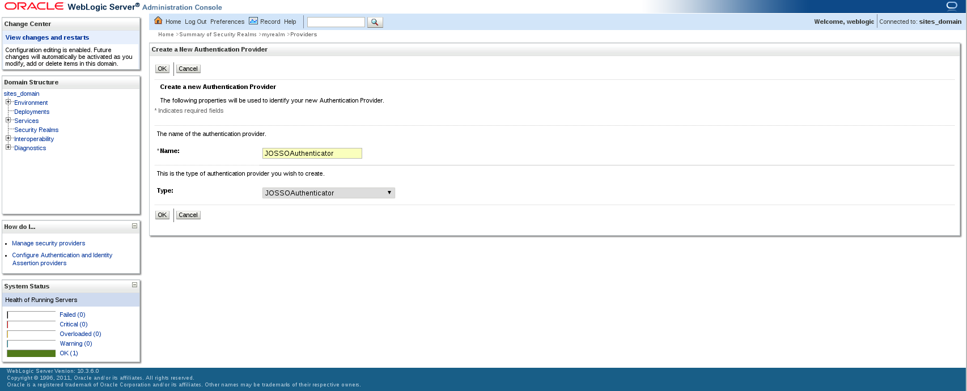Click Critical (0) status link
This screenshot has width=967, height=391.
click(x=74, y=324)
